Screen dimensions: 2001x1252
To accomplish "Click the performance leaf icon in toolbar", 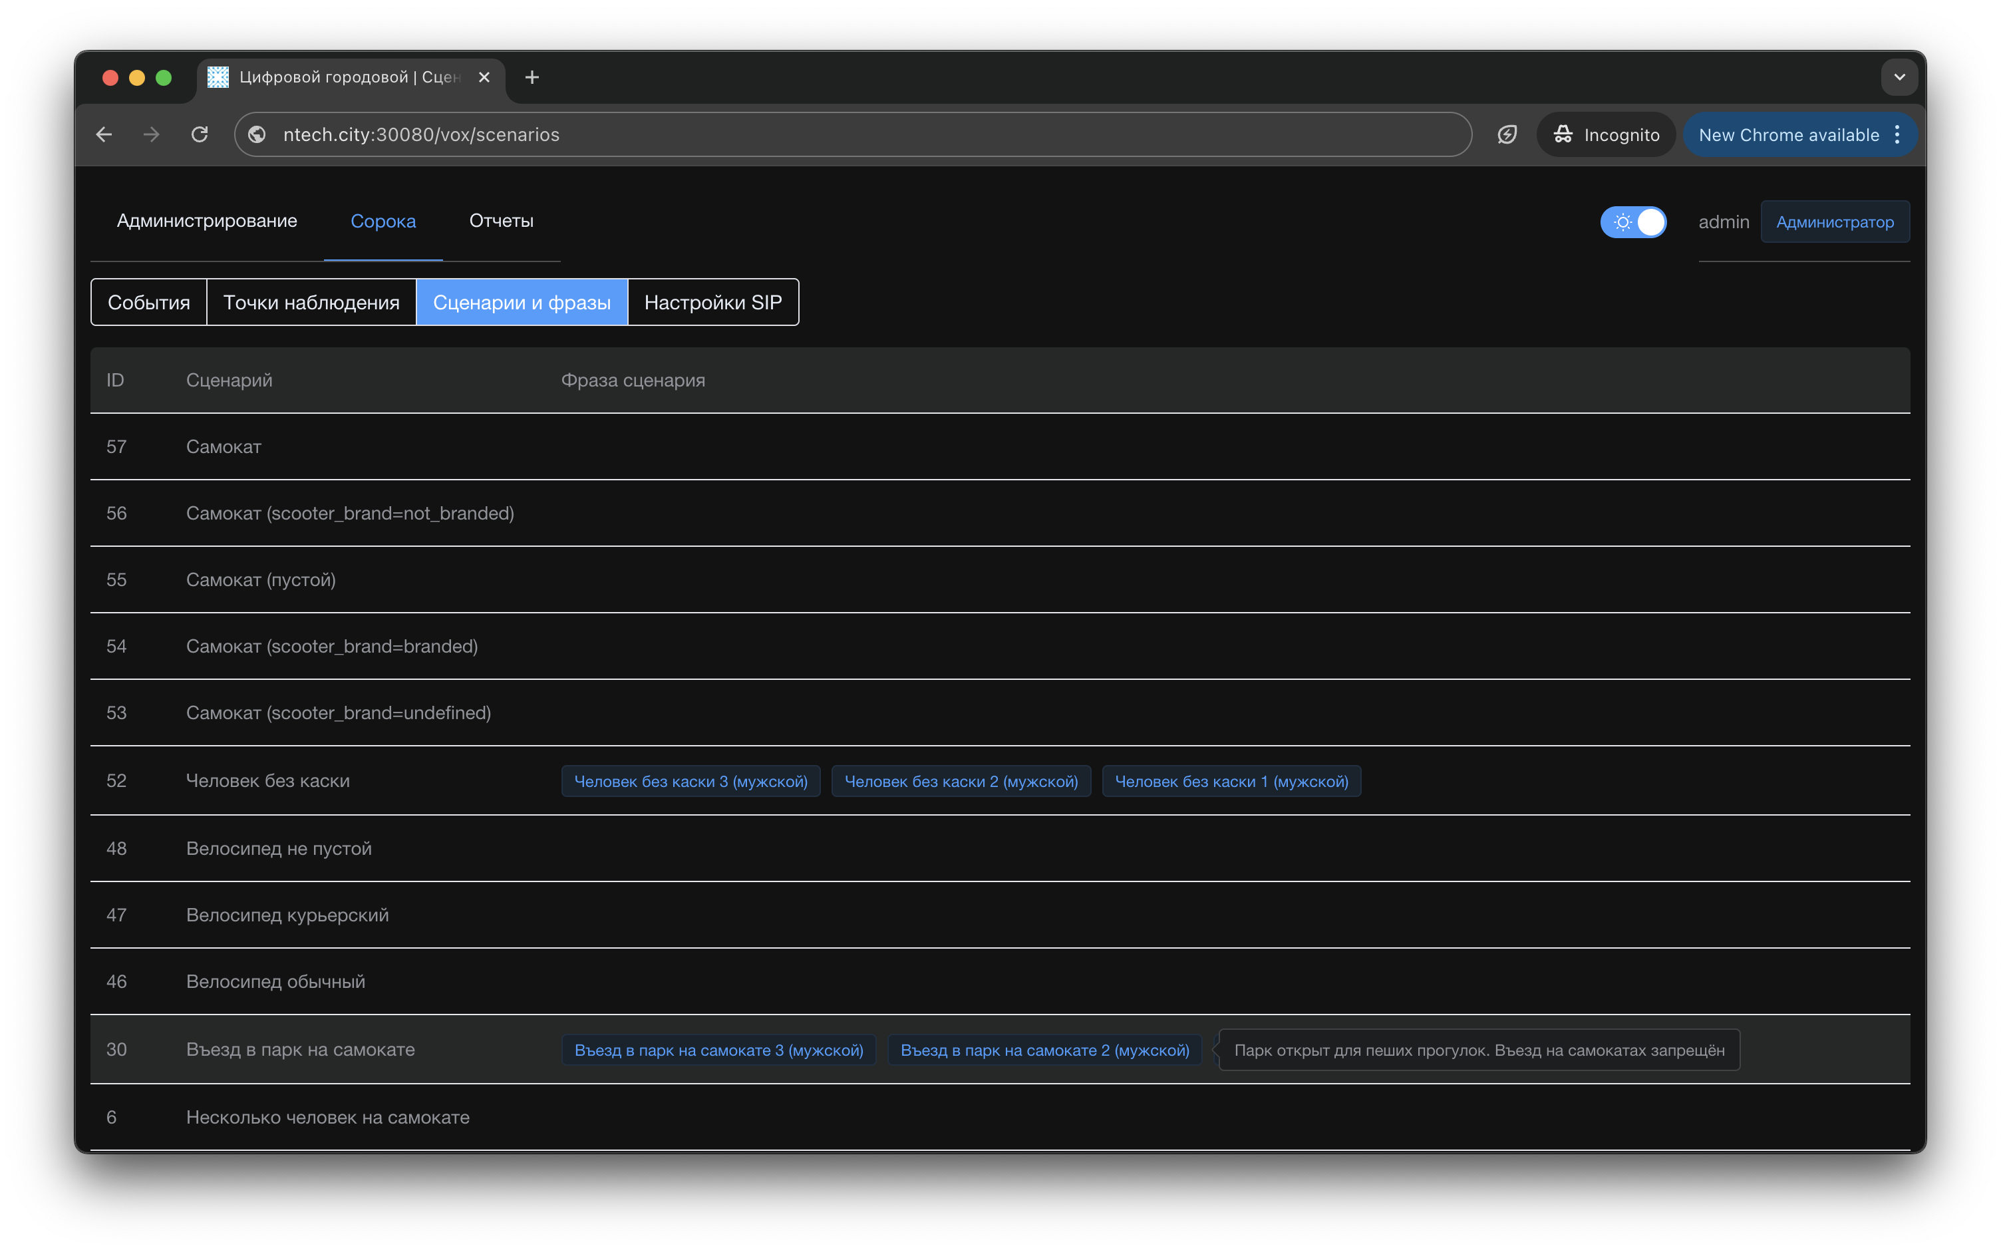I will 1507,134.
